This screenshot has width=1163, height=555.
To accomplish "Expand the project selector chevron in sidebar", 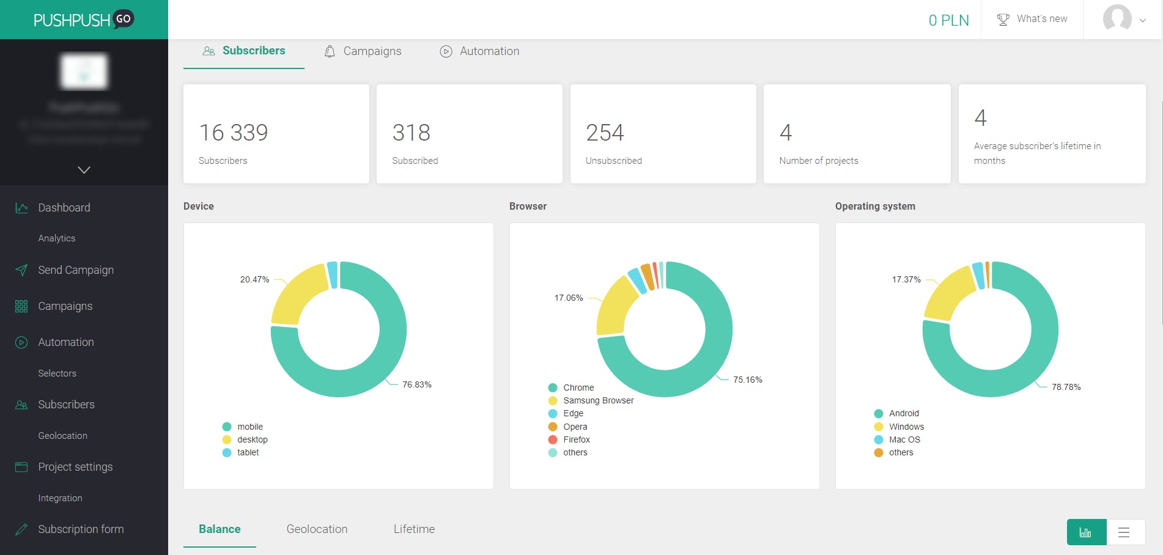I will point(84,170).
